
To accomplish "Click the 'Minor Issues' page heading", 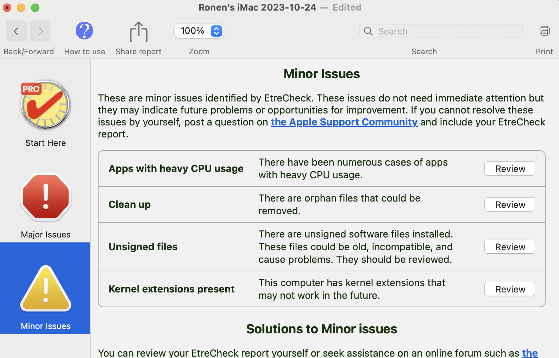I will (x=322, y=74).
